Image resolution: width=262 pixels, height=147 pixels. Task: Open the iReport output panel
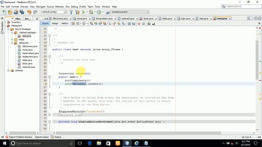(x=42, y=137)
